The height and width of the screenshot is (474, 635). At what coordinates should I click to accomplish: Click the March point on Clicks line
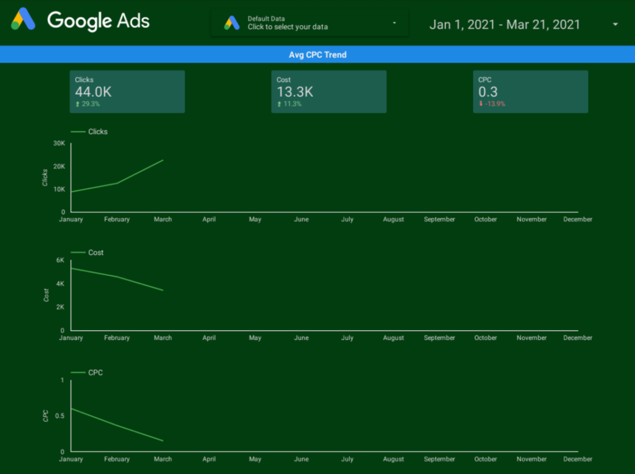coord(163,160)
